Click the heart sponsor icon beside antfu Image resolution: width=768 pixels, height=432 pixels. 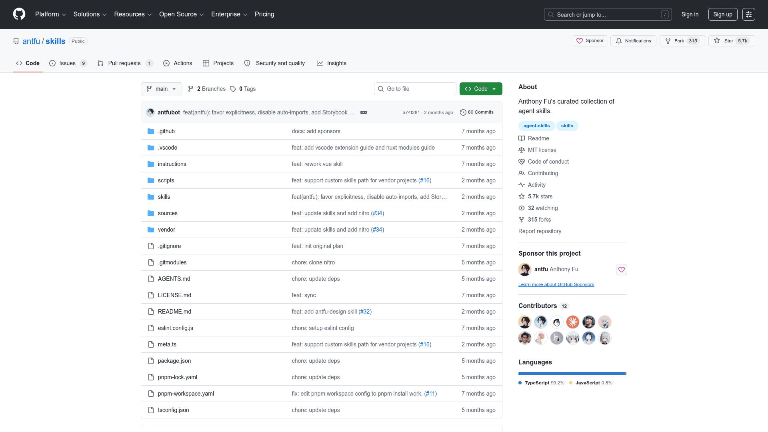coord(622,270)
